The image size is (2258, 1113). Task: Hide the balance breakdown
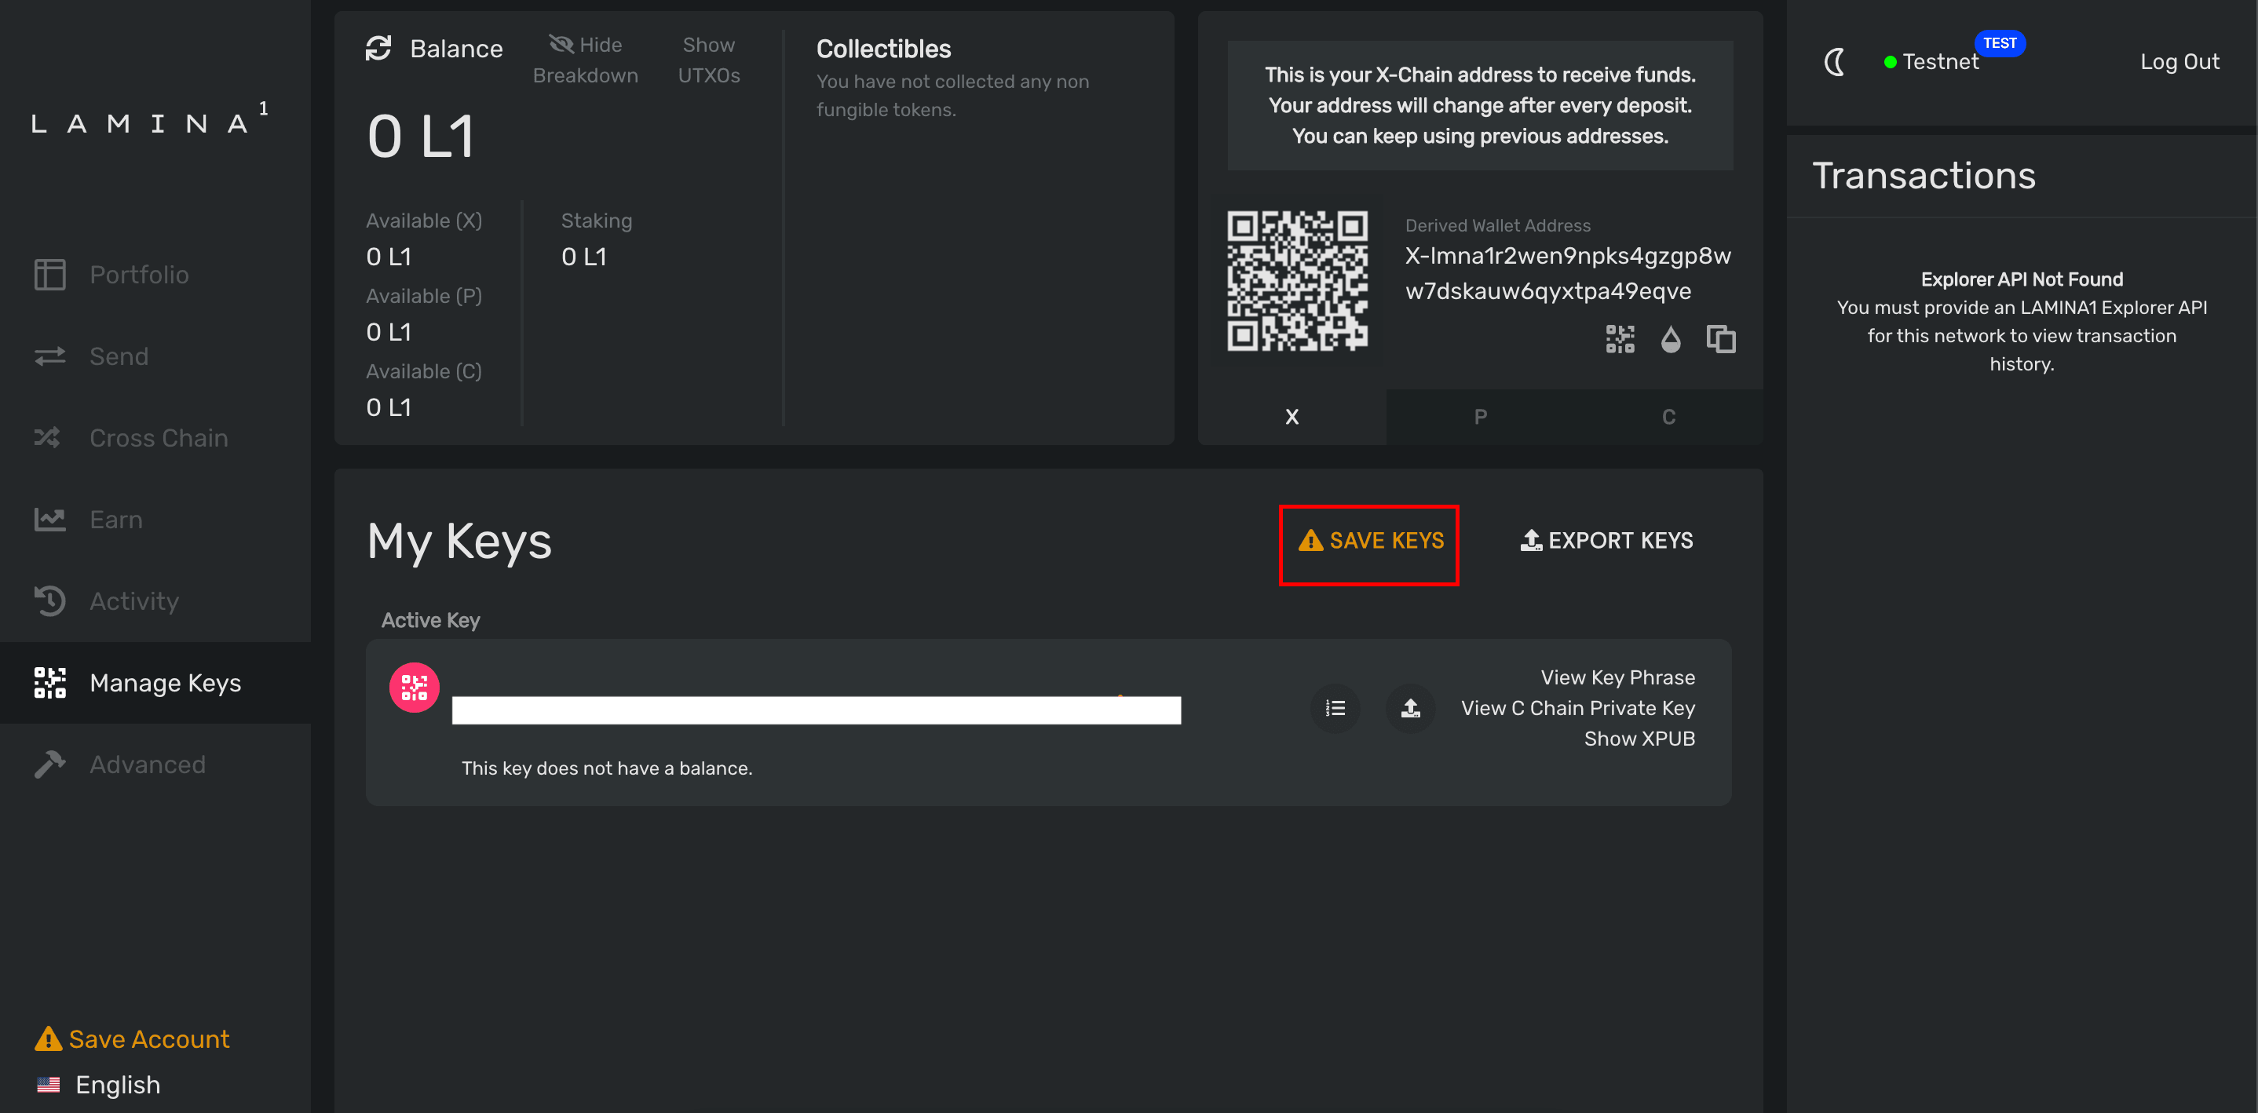point(586,60)
